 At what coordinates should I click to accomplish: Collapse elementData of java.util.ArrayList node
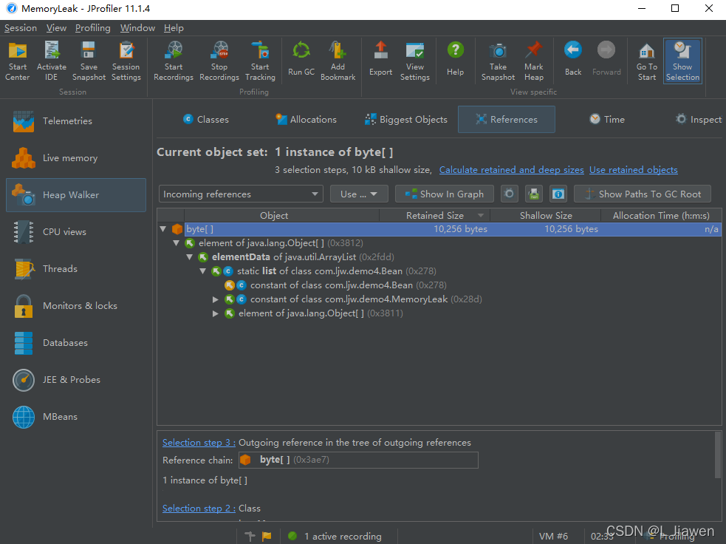189,257
